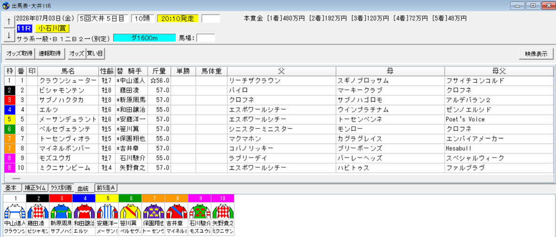The image size is (556, 237).
Task: Click the yellow 20:10発走 field
Action: click(x=178, y=19)
